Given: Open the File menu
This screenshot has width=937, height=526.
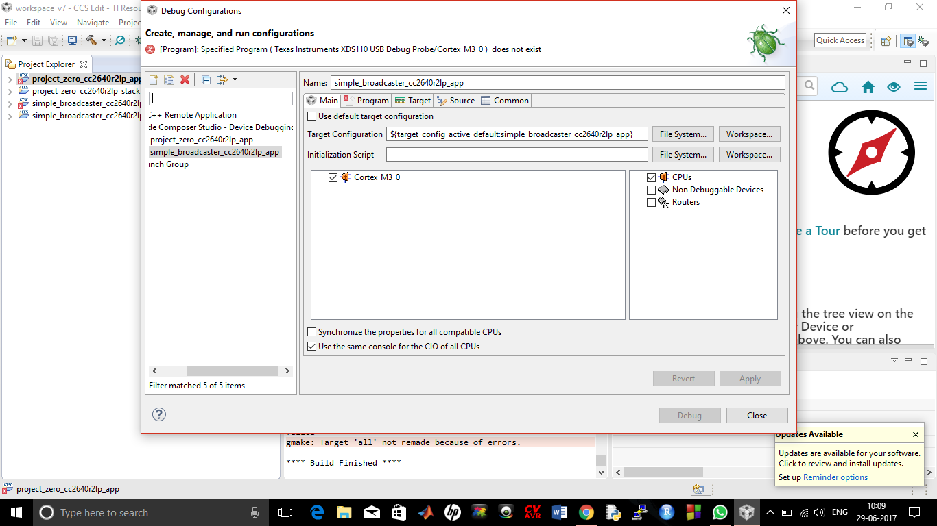Looking at the screenshot, I should 11,23.
